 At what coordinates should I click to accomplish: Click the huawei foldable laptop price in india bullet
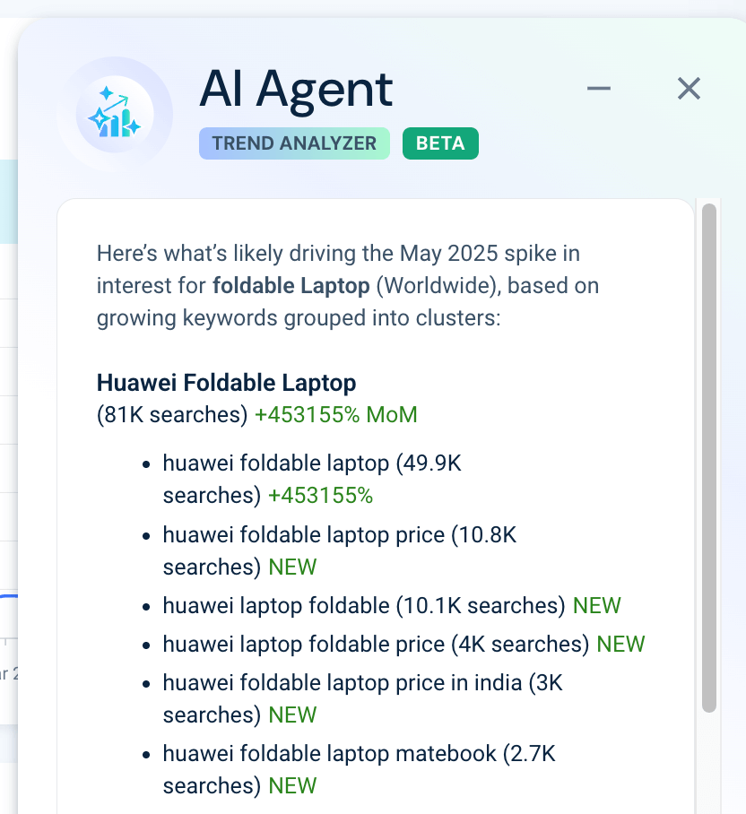point(361,682)
